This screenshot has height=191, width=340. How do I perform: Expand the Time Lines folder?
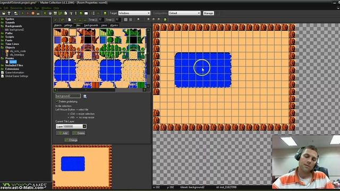coord(2,44)
